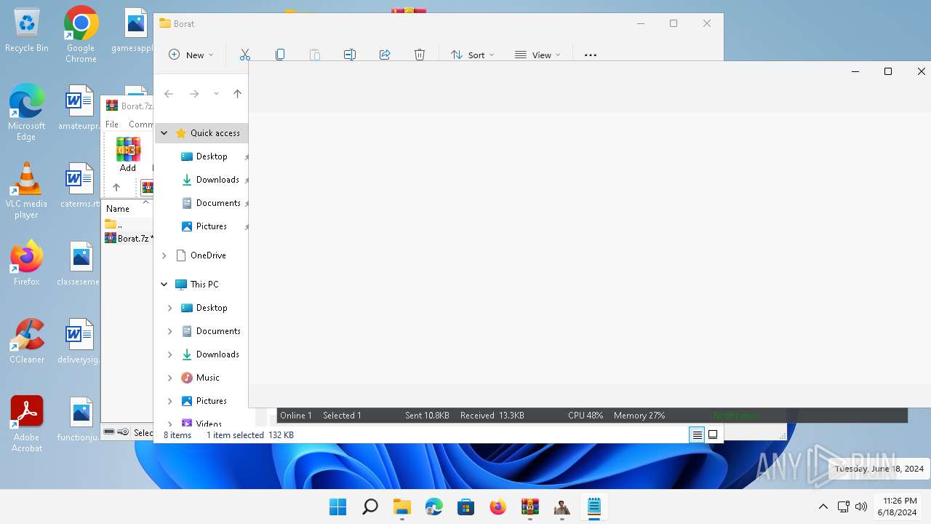Click 'CPU 48%' status entry
Viewport: 931px width, 524px height.
pos(586,416)
